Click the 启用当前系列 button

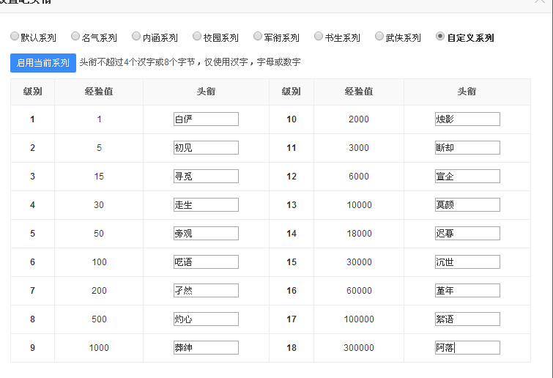pos(43,63)
